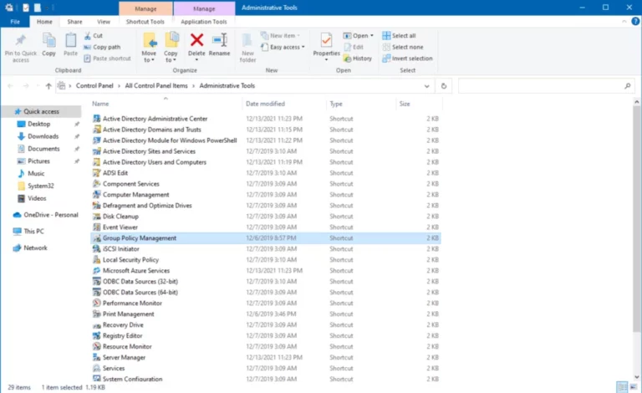Open the File menu
This screenshot has width=642, height=393.
15,22
